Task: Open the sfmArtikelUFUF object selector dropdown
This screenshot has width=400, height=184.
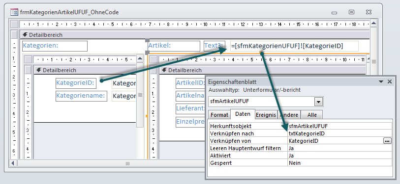Action: 318,102
